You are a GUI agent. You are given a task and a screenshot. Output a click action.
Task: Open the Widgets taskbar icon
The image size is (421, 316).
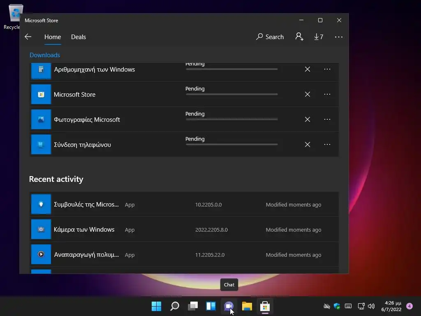point(211,306)
